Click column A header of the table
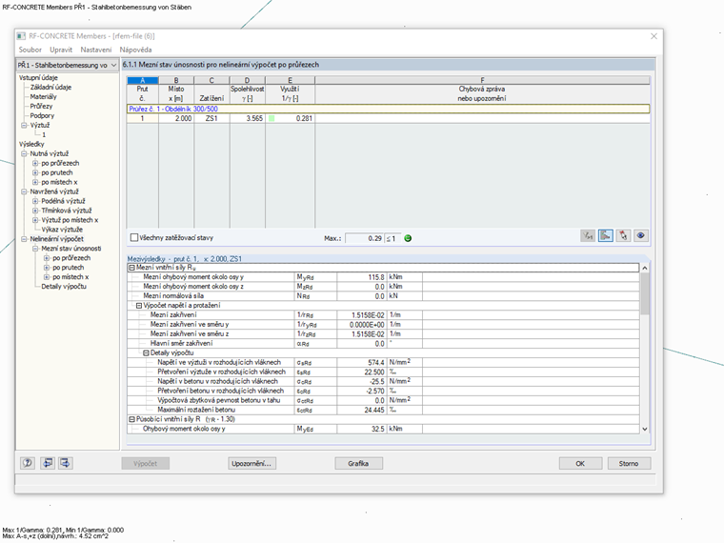This screenshot has height=543, width=724. [143, 80]
